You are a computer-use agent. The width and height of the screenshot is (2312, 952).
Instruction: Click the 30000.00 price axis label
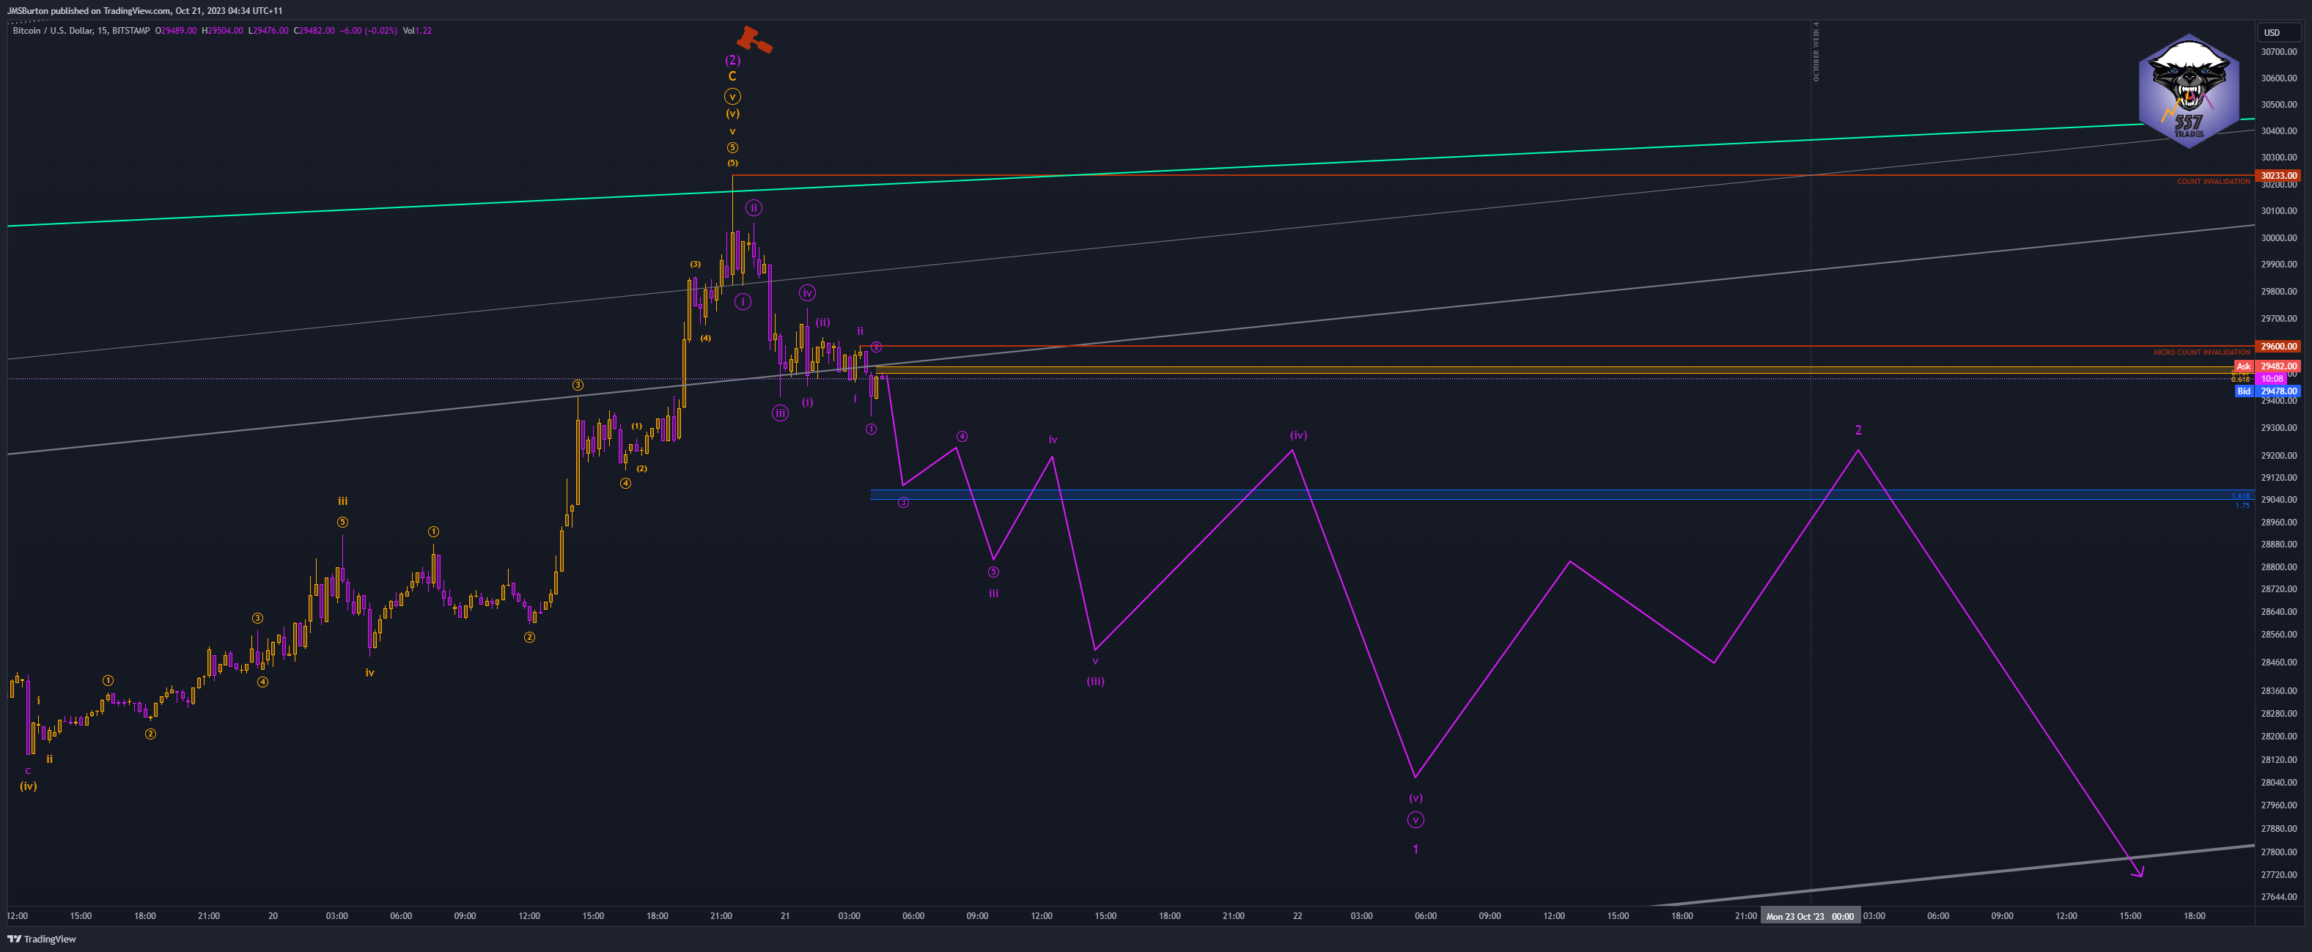(x=2279, y=237)
